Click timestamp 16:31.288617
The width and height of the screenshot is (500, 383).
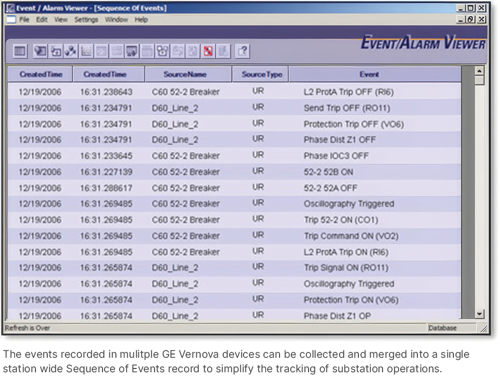(106, 188)
